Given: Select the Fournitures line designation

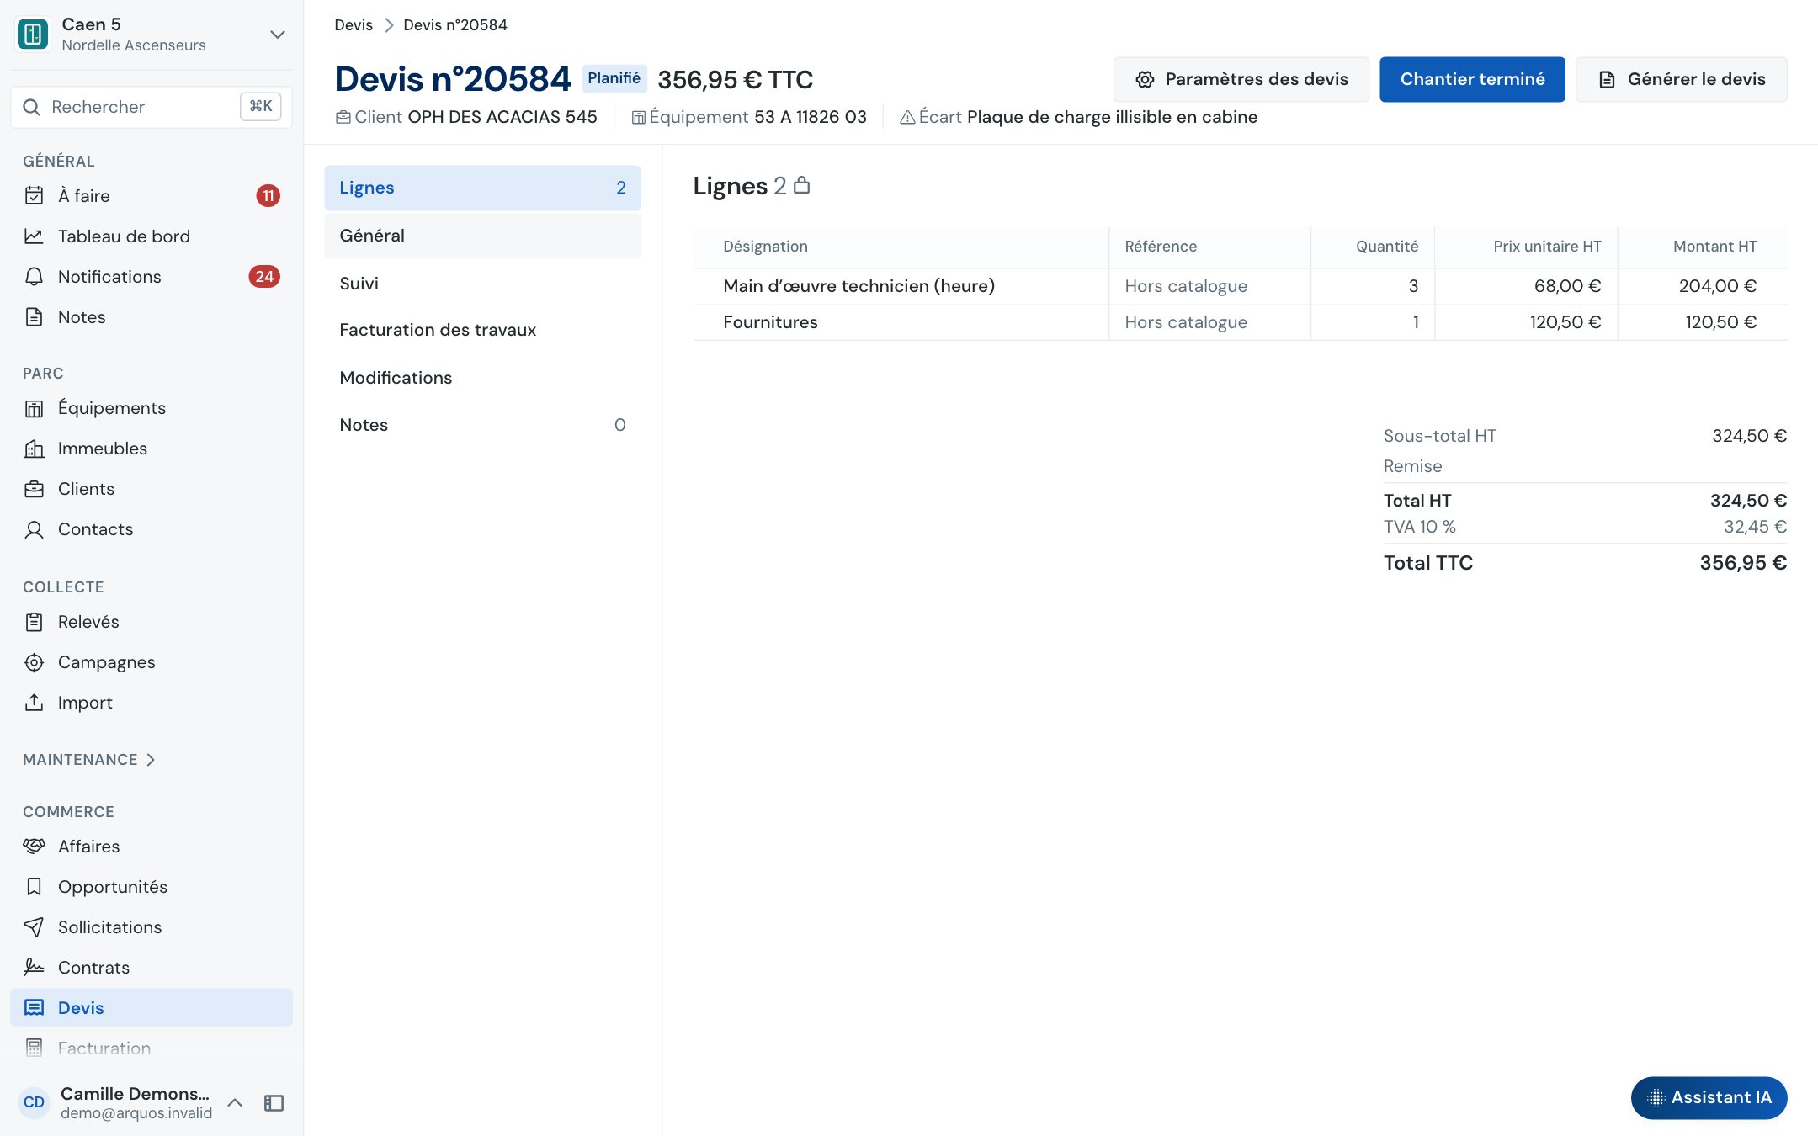Looking at the screenshot, I should pyautogui.click(x=770, y=322).
